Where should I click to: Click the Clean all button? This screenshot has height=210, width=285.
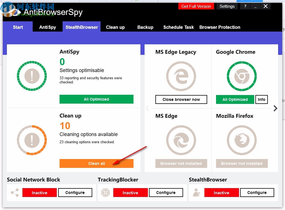coord(96,163)
